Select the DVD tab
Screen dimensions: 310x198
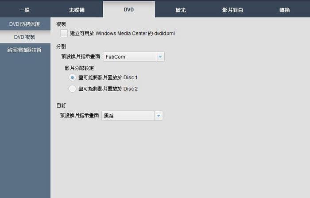pos(129,9)
